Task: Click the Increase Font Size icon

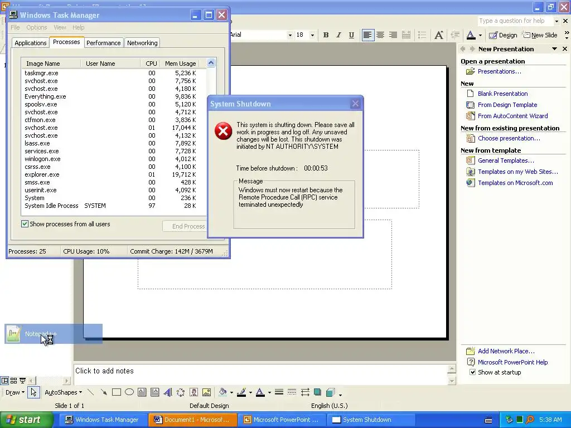Action: coord(439,35)
